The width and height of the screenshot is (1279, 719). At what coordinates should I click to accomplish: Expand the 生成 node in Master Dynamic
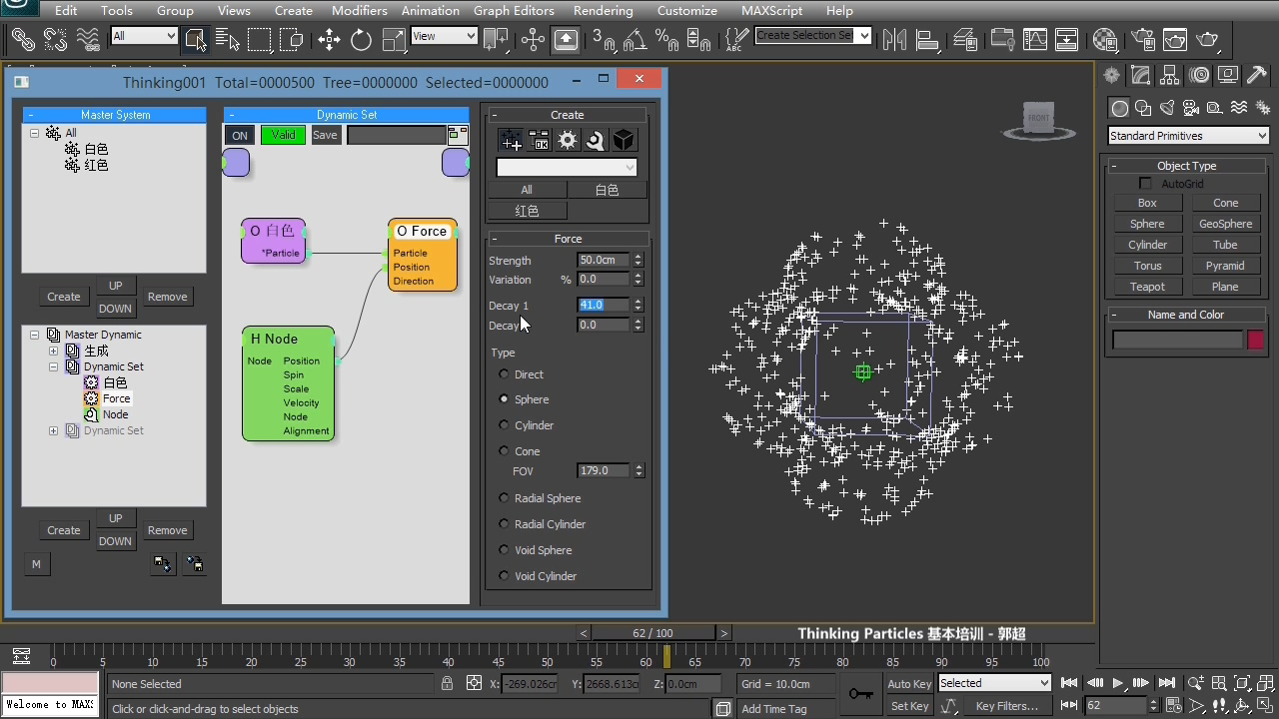pyautogui.click(x=53, y=351)
